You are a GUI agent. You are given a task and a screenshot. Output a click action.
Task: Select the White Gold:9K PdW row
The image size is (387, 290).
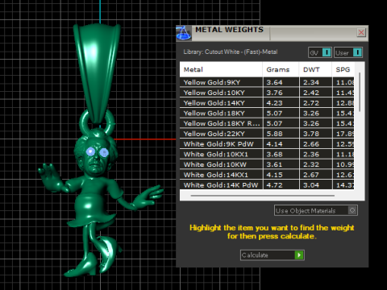(x=267, y=144)
